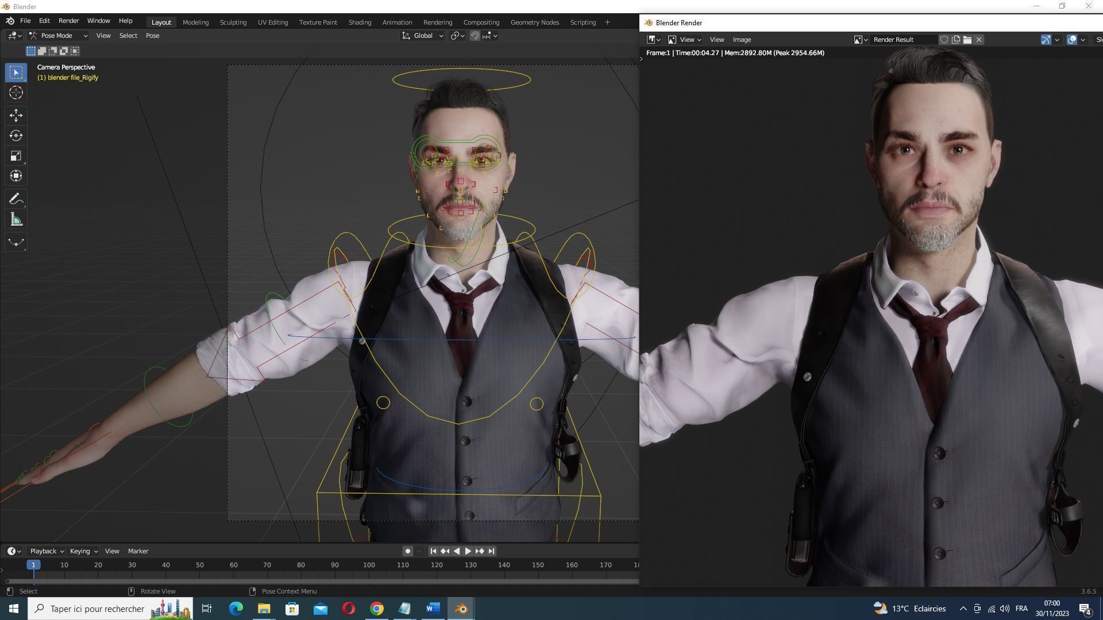Switch to the Modeling workspace tab
The image size is (1103, 620).
click(x=195, y=22)
